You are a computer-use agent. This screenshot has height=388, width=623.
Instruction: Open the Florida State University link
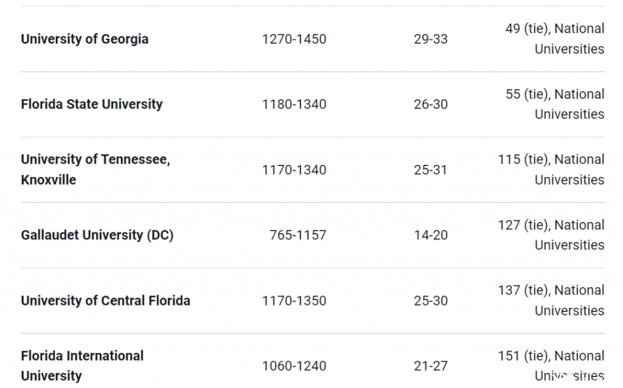click(x=92, y=104)
